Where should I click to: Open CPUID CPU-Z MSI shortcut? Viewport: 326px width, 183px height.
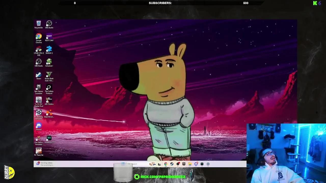pyautogui.click(x=39, y=51)
